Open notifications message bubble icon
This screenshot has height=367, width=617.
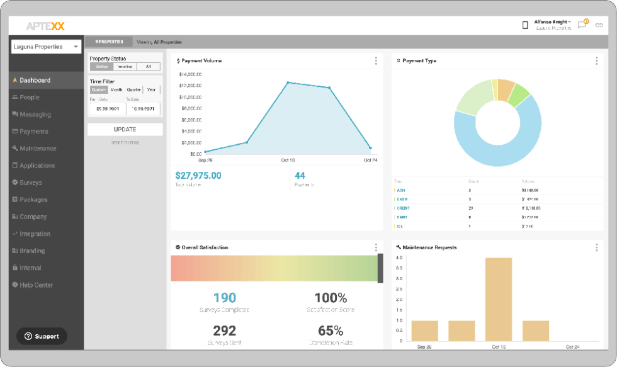pos(582,23)
